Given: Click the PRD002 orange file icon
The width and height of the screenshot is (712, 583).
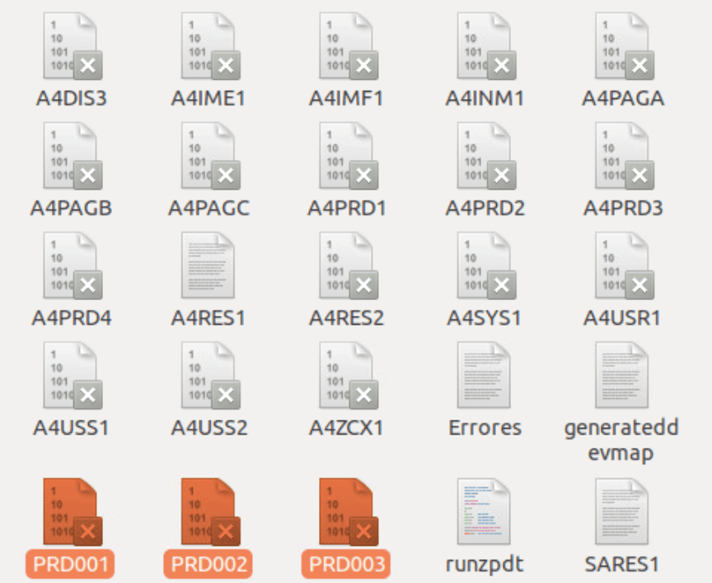Looking at the screenshot, I should tap(208, 512).
